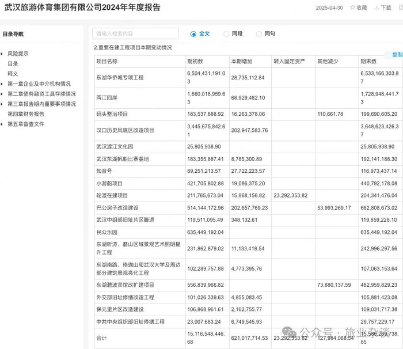The width and height of the screenshot is (403, 349).
Task: Open 释义 in the navigation
Action: pos(13,74)
